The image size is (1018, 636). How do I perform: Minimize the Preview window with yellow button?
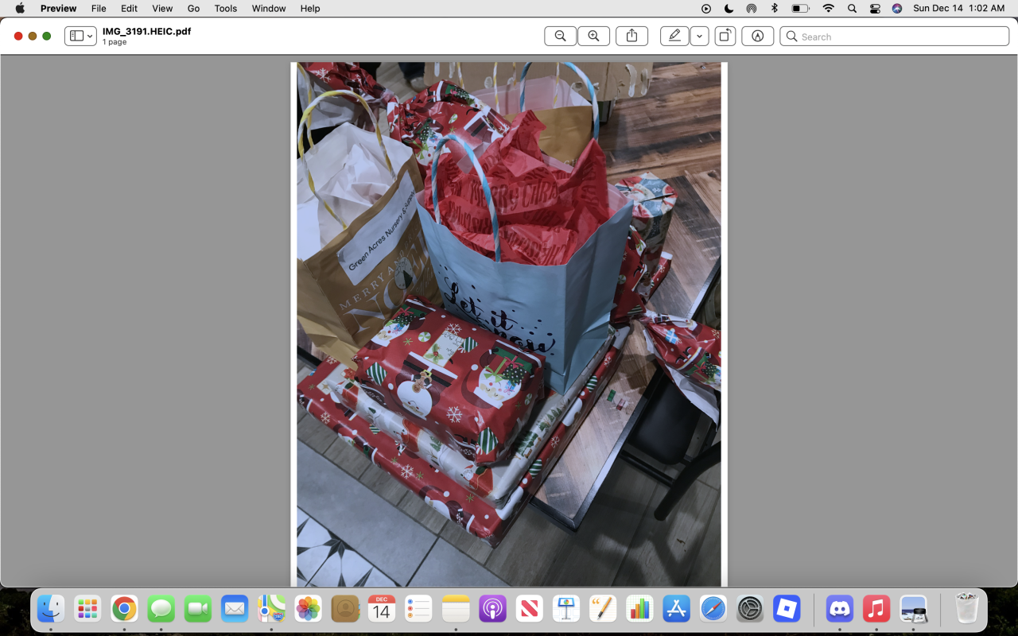(33, 37)
